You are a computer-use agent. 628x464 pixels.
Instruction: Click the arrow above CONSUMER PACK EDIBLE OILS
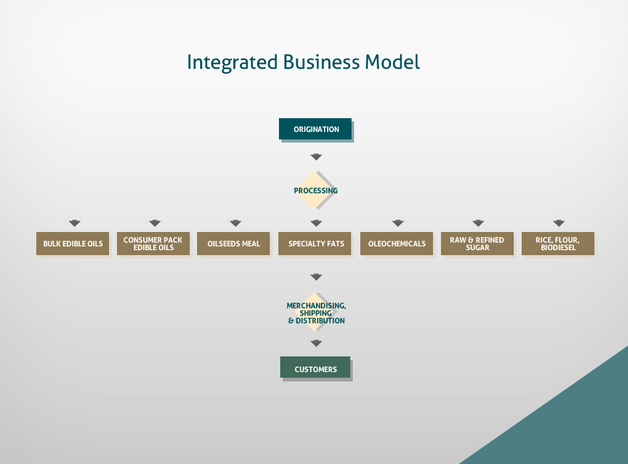(154, 223)
